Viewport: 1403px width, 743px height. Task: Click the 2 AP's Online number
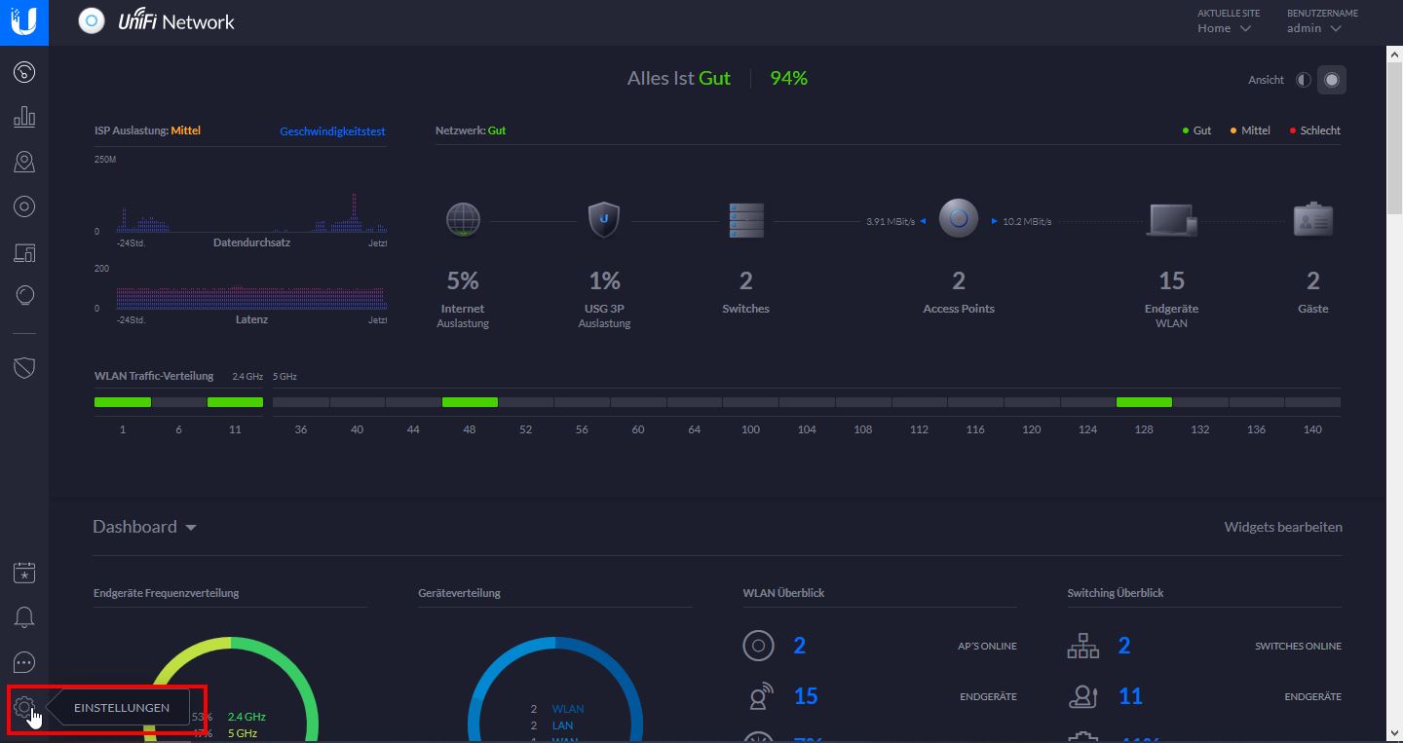799,646
